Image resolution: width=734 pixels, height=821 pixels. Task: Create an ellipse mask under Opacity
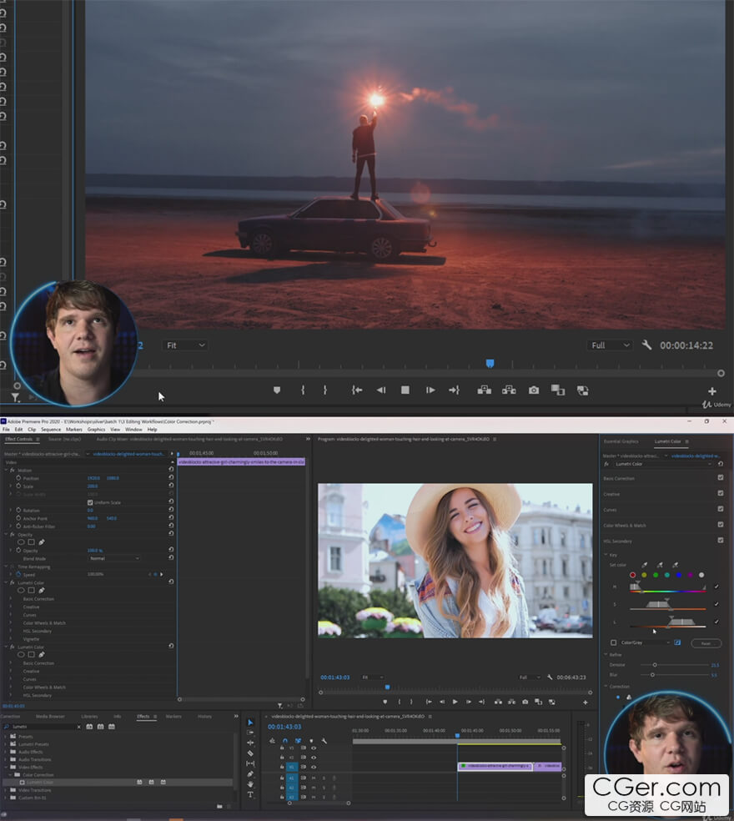coord(22,542)
